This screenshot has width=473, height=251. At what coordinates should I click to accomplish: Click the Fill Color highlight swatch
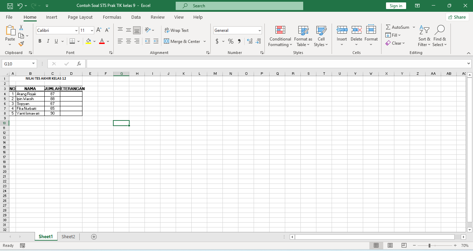(x=88, y=41)
